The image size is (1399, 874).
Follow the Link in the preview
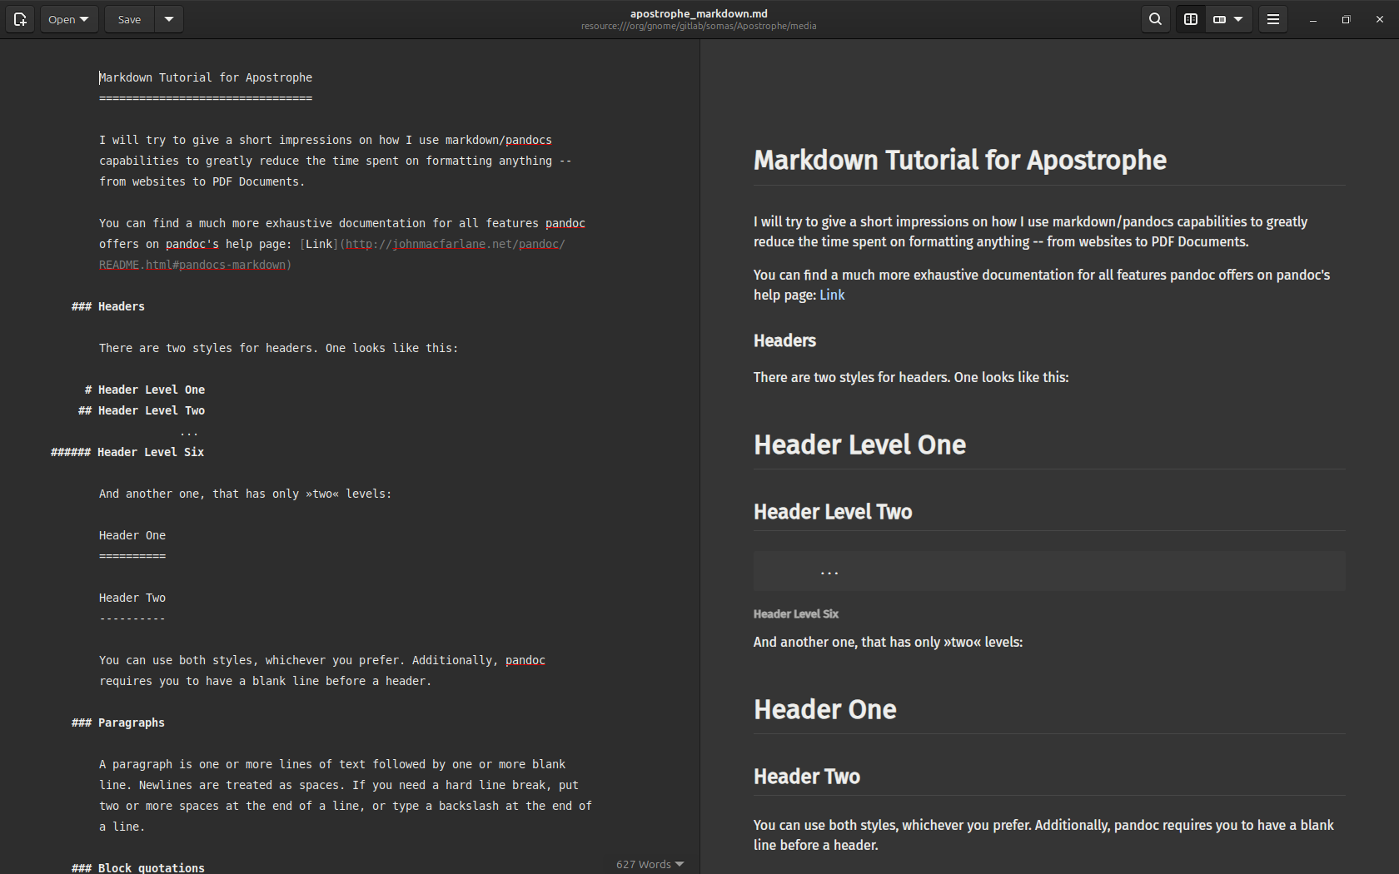(831, 295)
